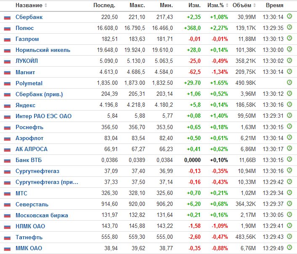Select the 30,99M volume for Сбербанк
The height and width of the screenshot is (254, 297).
[x=247, y=17]
